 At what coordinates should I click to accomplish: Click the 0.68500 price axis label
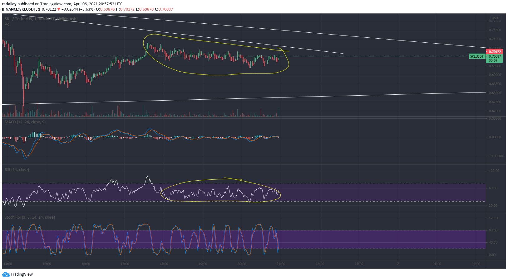coord(495,84)
